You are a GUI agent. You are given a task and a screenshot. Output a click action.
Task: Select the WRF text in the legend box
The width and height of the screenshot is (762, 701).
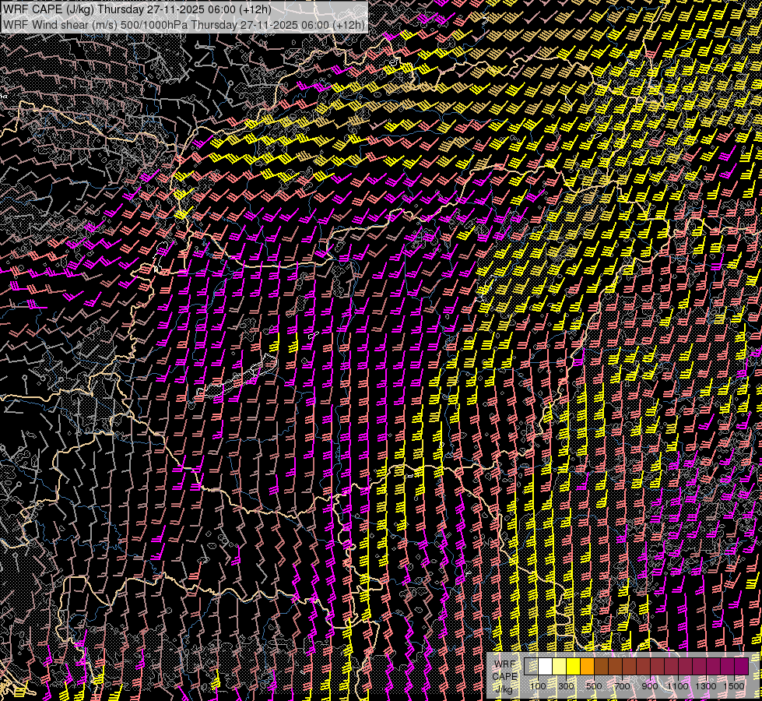pos(504,664)
